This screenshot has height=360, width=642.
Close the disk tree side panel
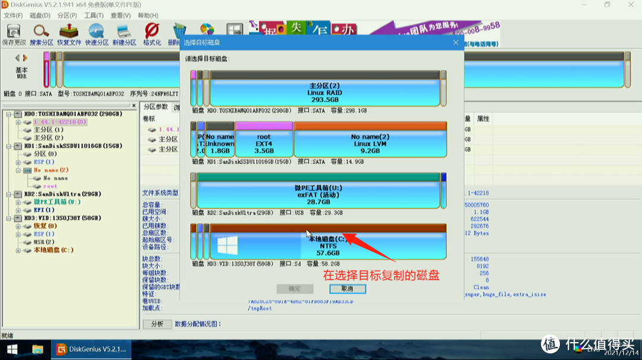[134, 106]
